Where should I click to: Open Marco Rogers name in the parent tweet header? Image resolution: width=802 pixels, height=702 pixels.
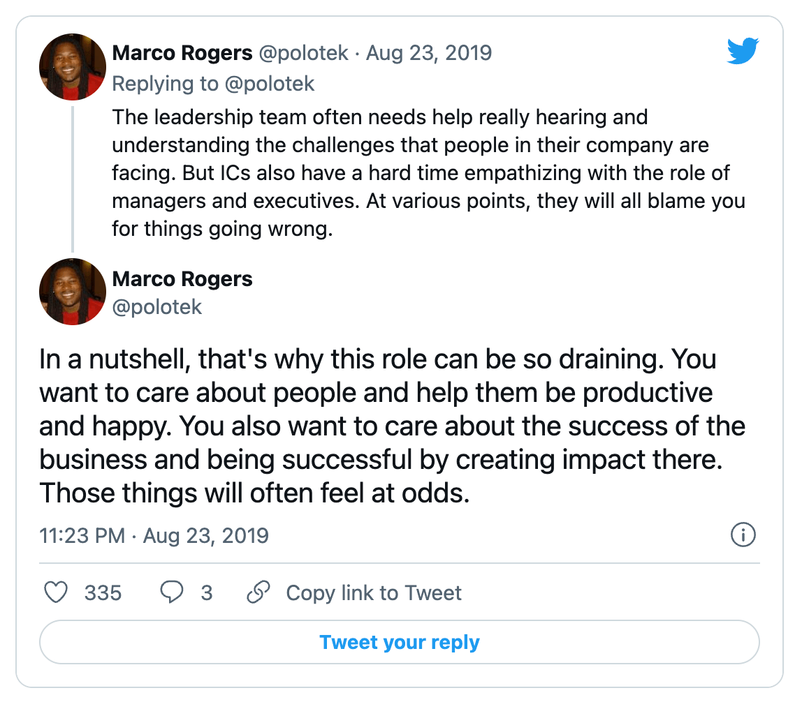click(x=182, y=53)
